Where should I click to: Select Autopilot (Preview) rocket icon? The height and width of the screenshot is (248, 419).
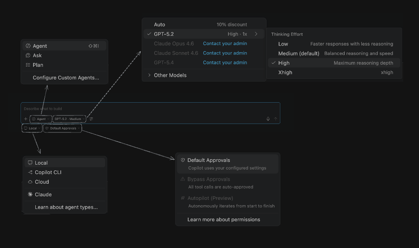coord(183,198)
